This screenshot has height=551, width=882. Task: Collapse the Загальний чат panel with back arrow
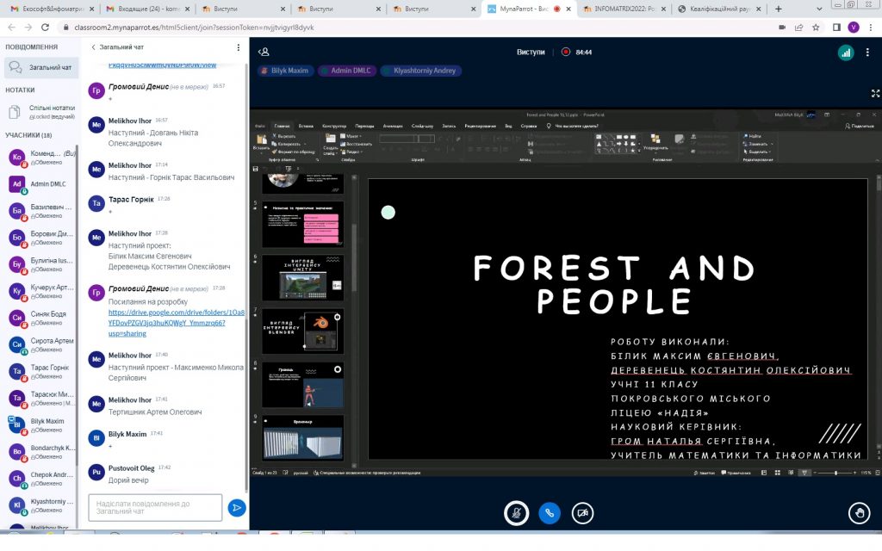93,47
